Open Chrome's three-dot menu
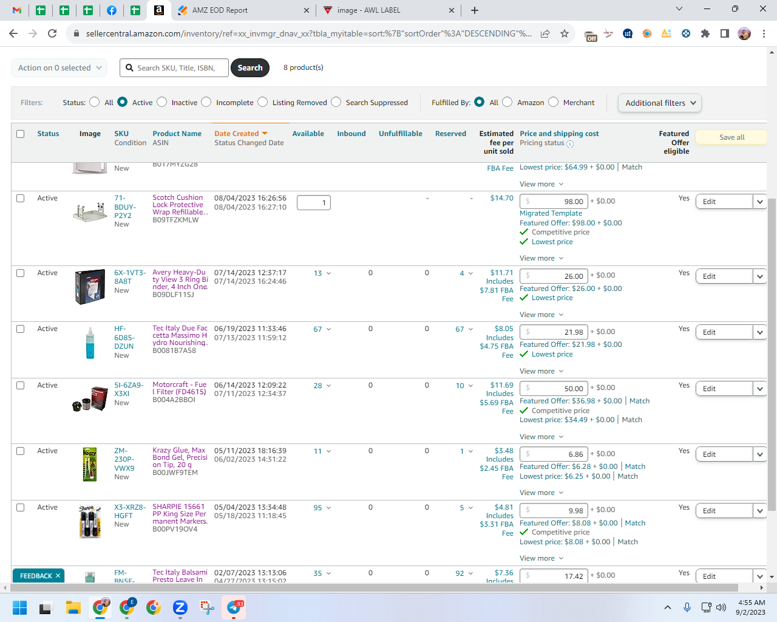This screenshot has height=622, width=777. tap(764, 33)
